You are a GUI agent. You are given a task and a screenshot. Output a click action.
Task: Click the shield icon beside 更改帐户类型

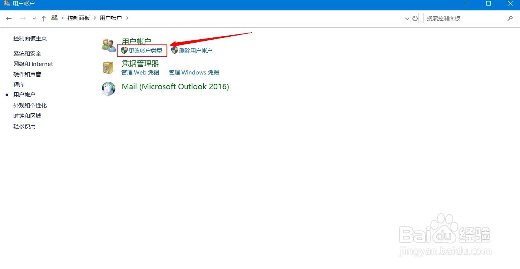pos(124,50)
